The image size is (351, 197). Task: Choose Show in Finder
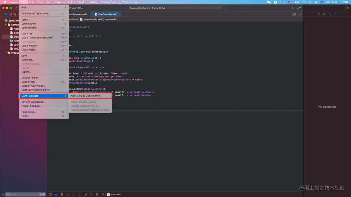(x=44, y=78)
